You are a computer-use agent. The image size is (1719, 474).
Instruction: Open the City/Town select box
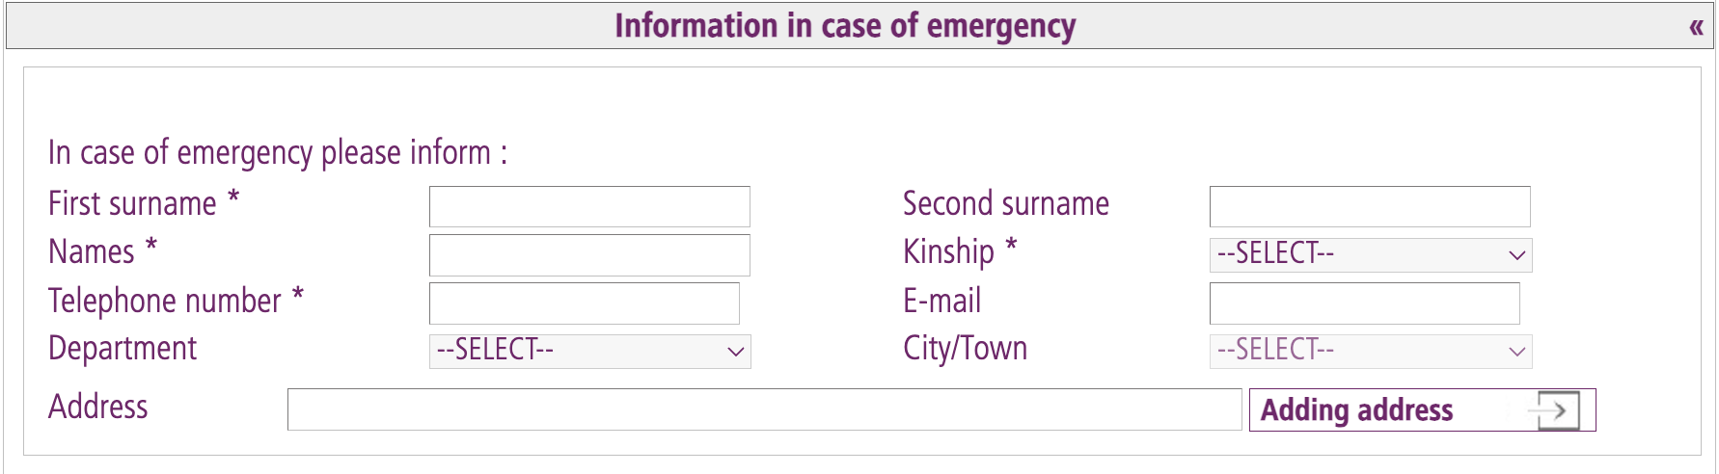click(x=1370, y=351)
